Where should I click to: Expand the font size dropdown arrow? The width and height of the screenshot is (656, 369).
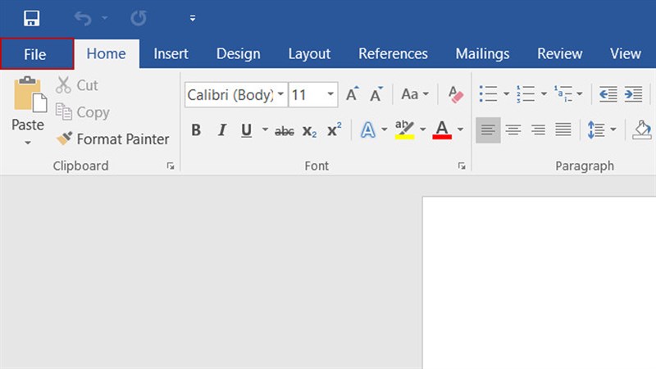pos(330,94)
